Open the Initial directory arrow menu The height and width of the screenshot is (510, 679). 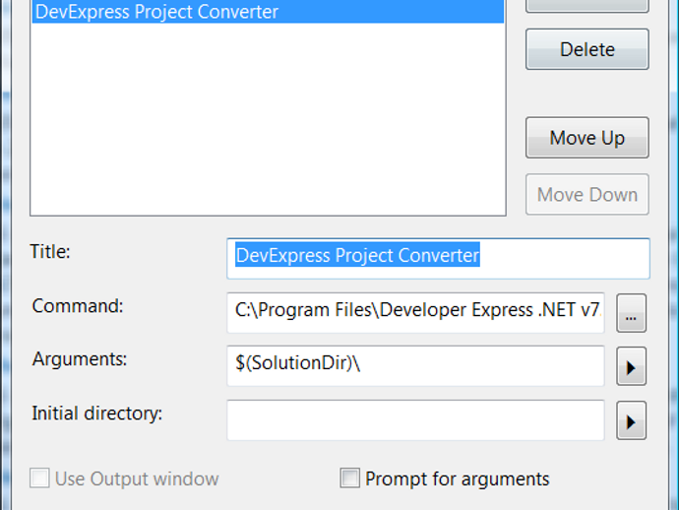point(631,422)
